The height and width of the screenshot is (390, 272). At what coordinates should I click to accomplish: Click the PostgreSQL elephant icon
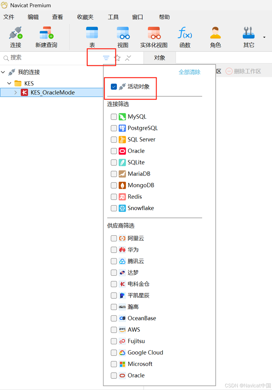tap(122, 128)
